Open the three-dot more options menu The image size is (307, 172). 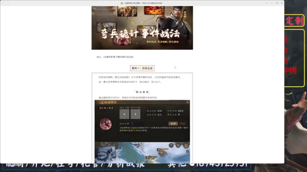pos(267,3)
